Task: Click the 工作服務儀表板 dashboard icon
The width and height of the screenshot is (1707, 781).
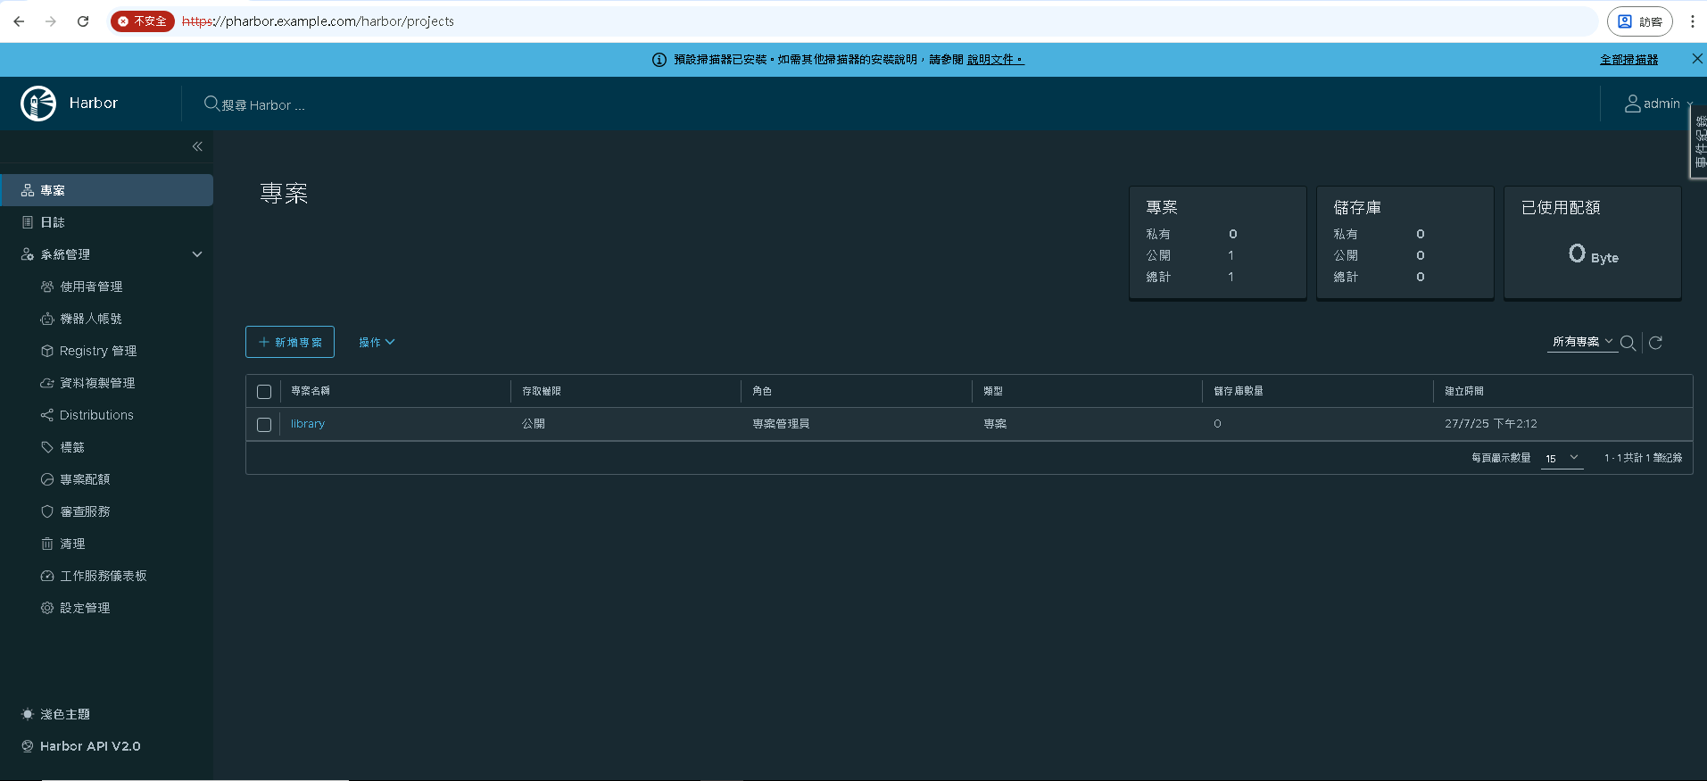Action: click(x=47, y=576)
